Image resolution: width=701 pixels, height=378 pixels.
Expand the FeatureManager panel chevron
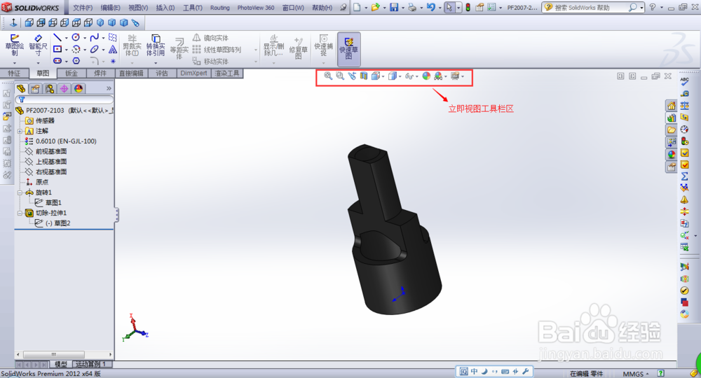pyautogui.click(x=109, y=88)
